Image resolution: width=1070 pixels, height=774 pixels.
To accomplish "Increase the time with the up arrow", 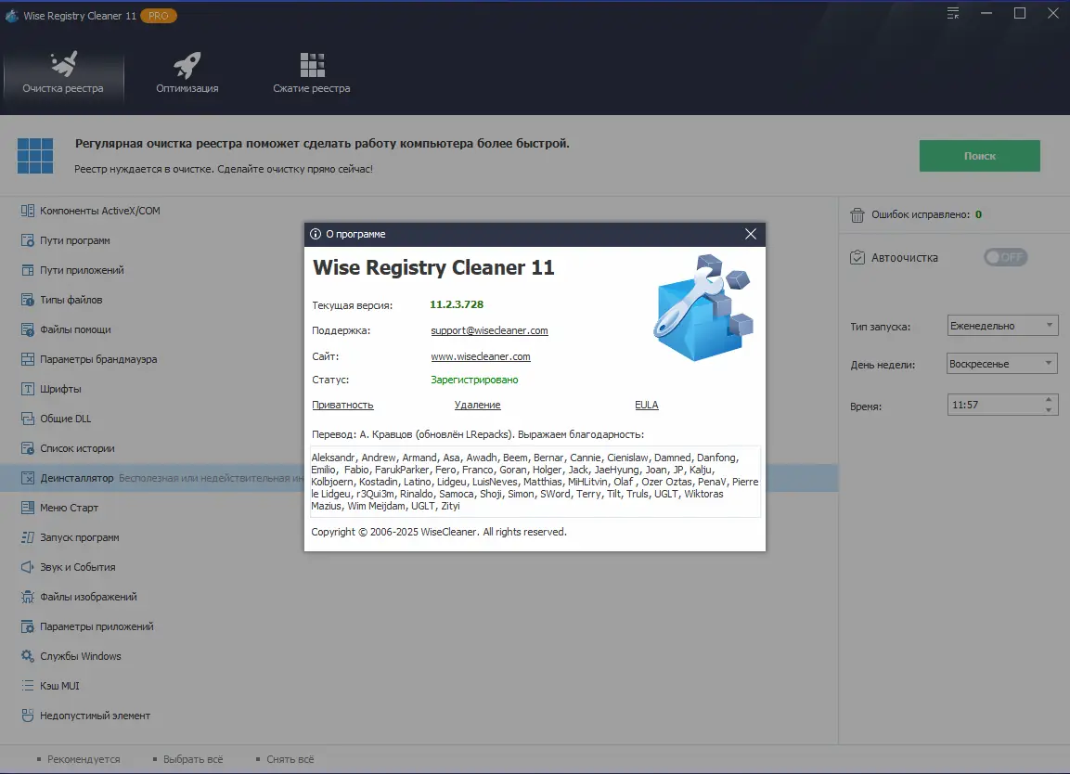I will (x=1048, y=399).
